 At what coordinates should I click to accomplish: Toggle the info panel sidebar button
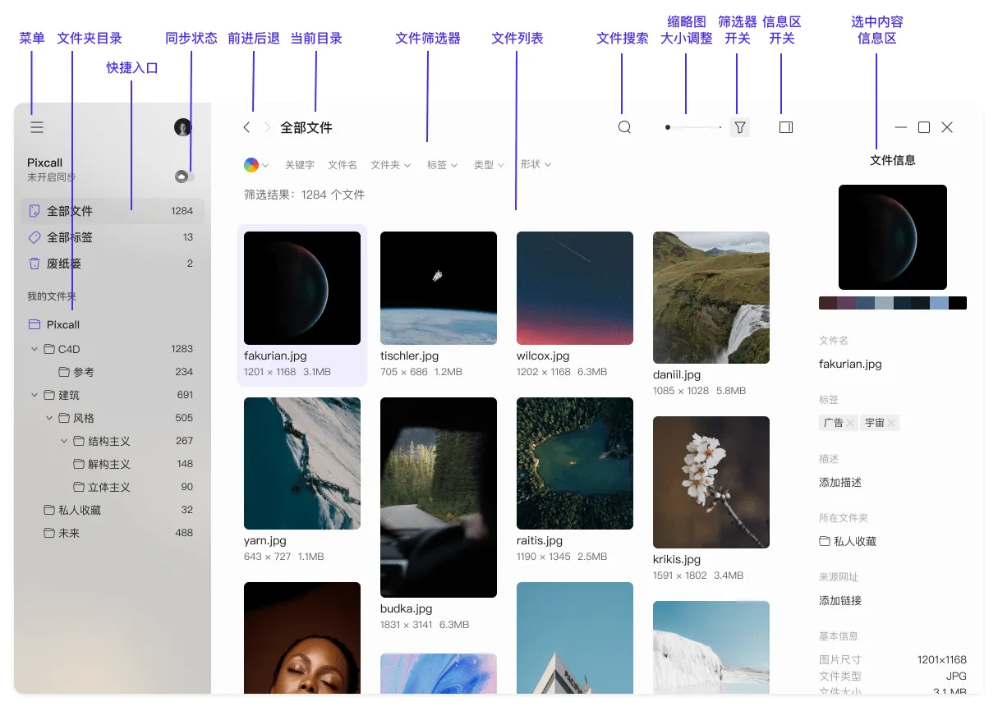[785, 127]
